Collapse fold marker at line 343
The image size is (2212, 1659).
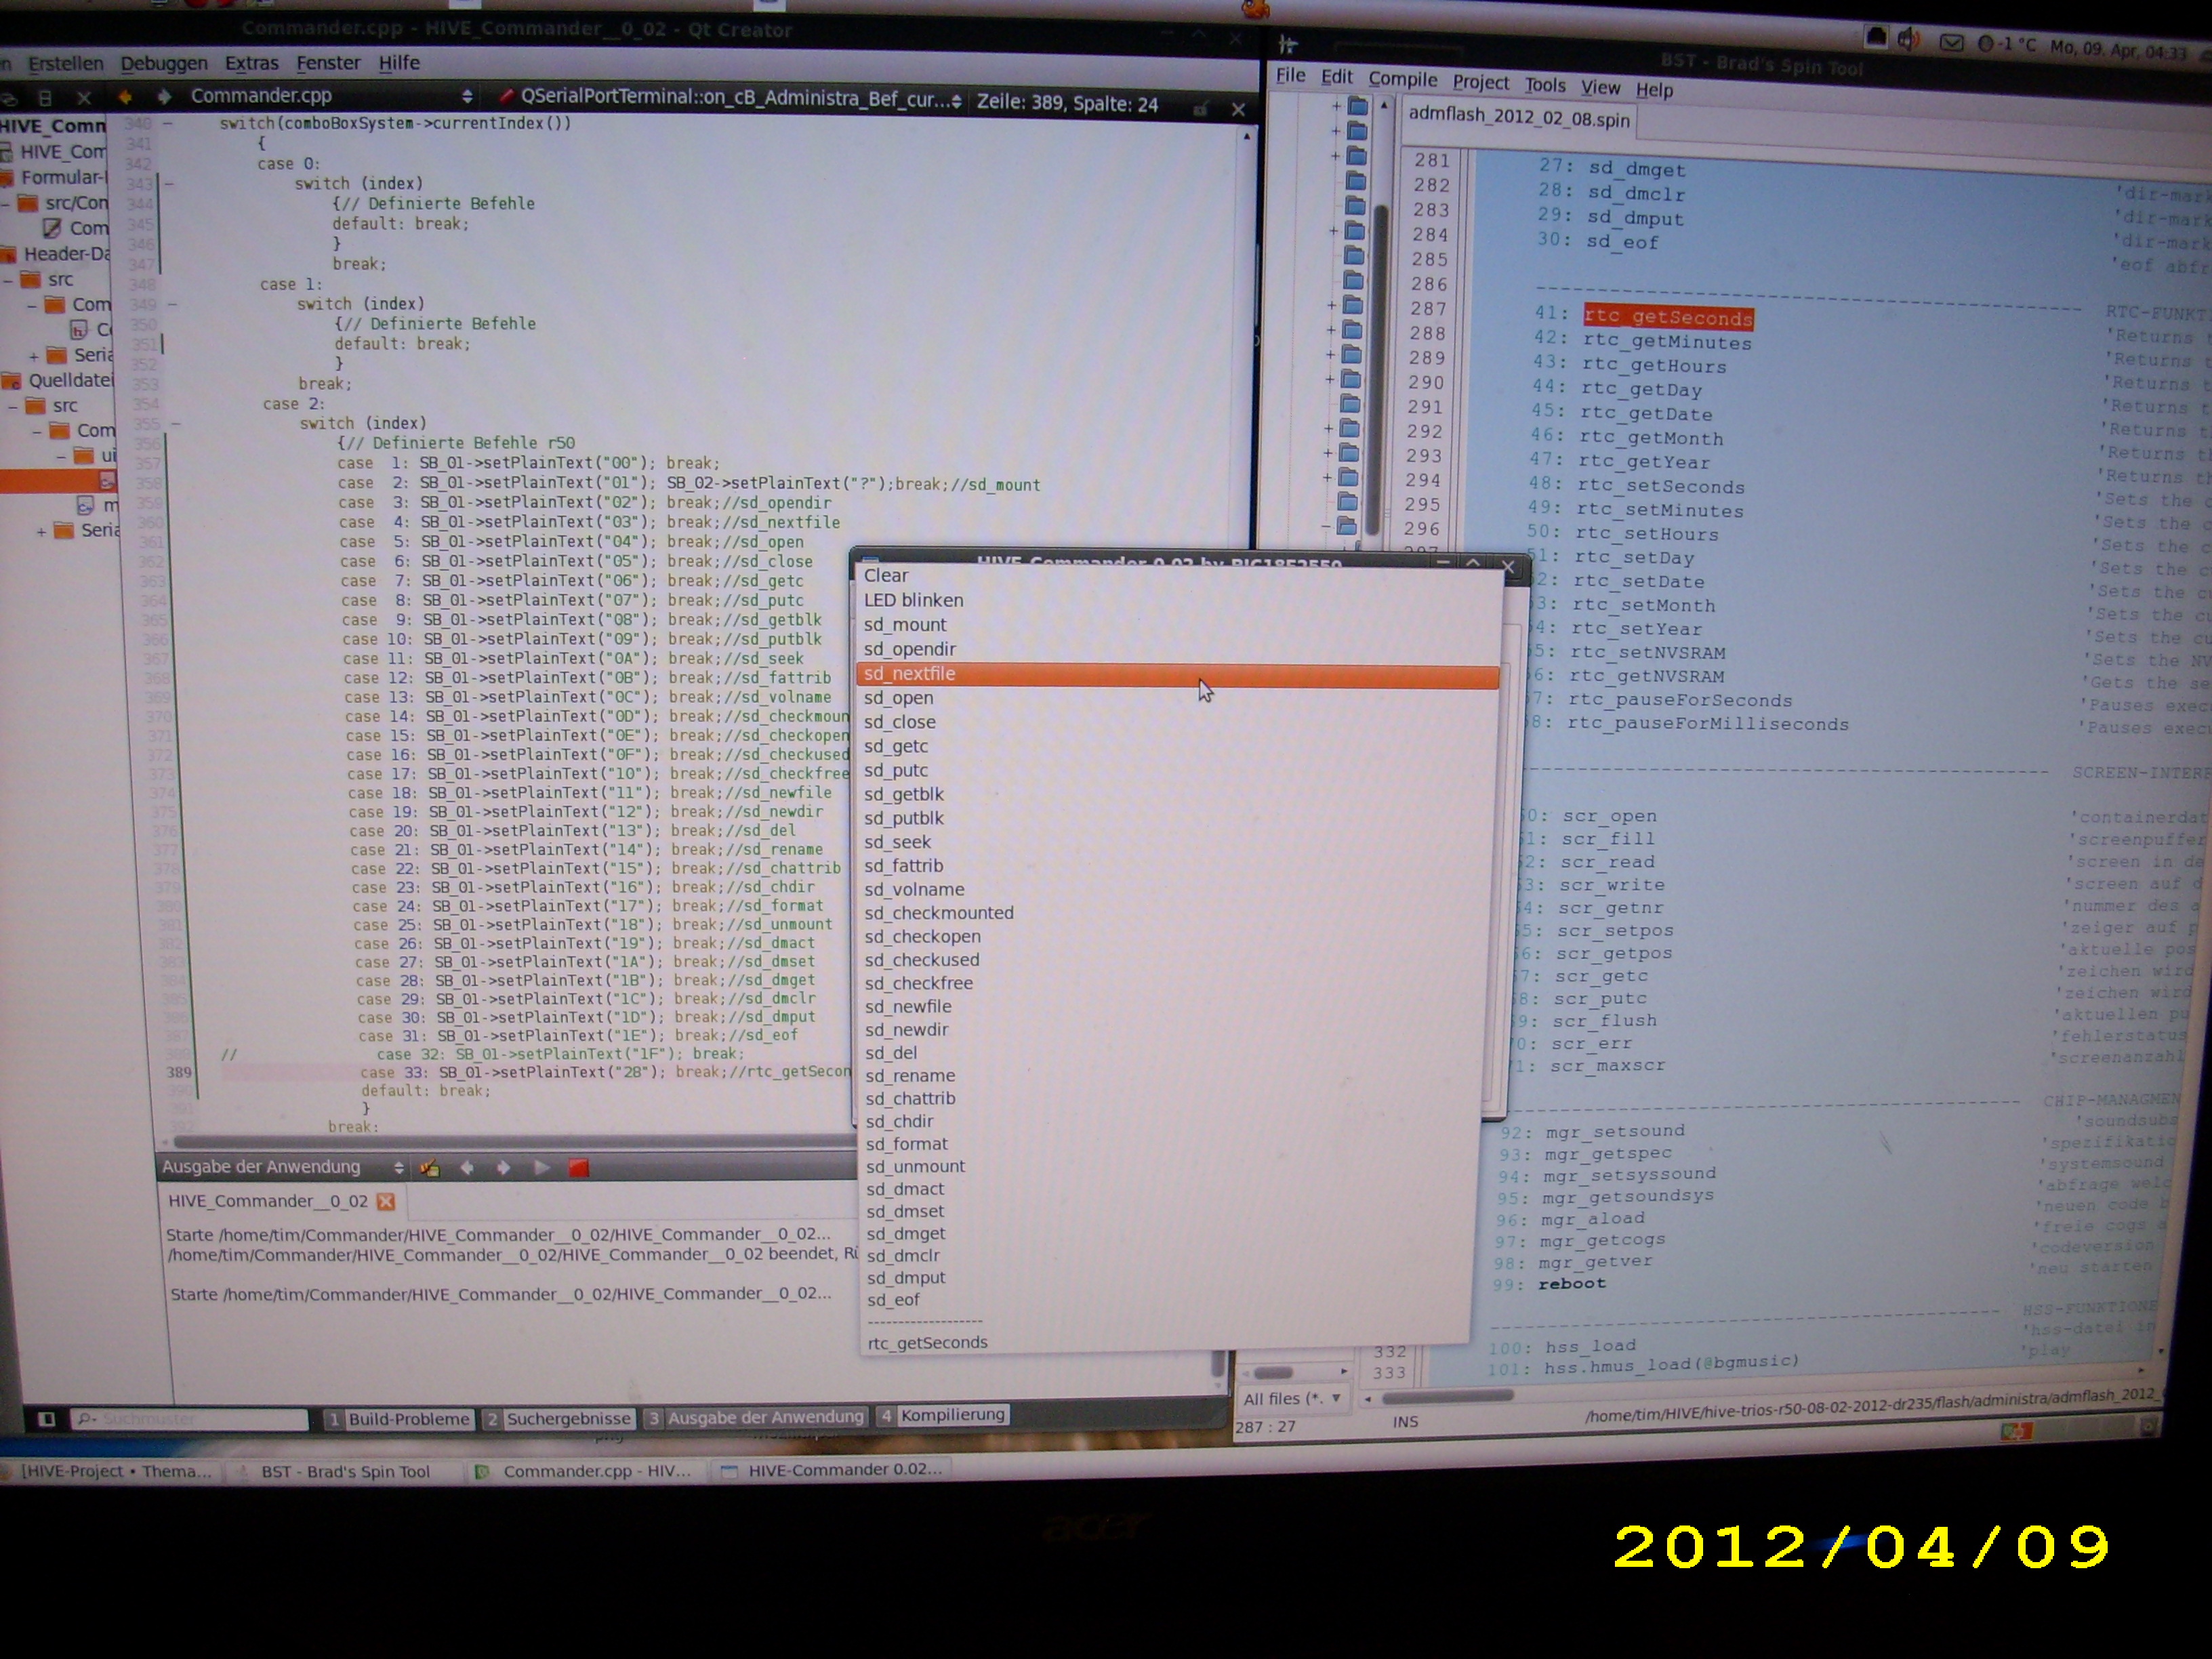coord(168,184)
